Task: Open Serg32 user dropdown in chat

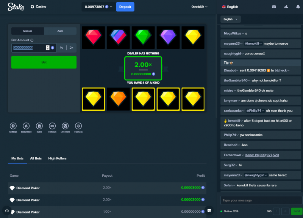Action: point(231,165)
